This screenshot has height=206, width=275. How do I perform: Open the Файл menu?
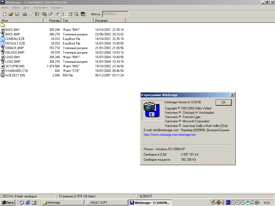point(5,8)
